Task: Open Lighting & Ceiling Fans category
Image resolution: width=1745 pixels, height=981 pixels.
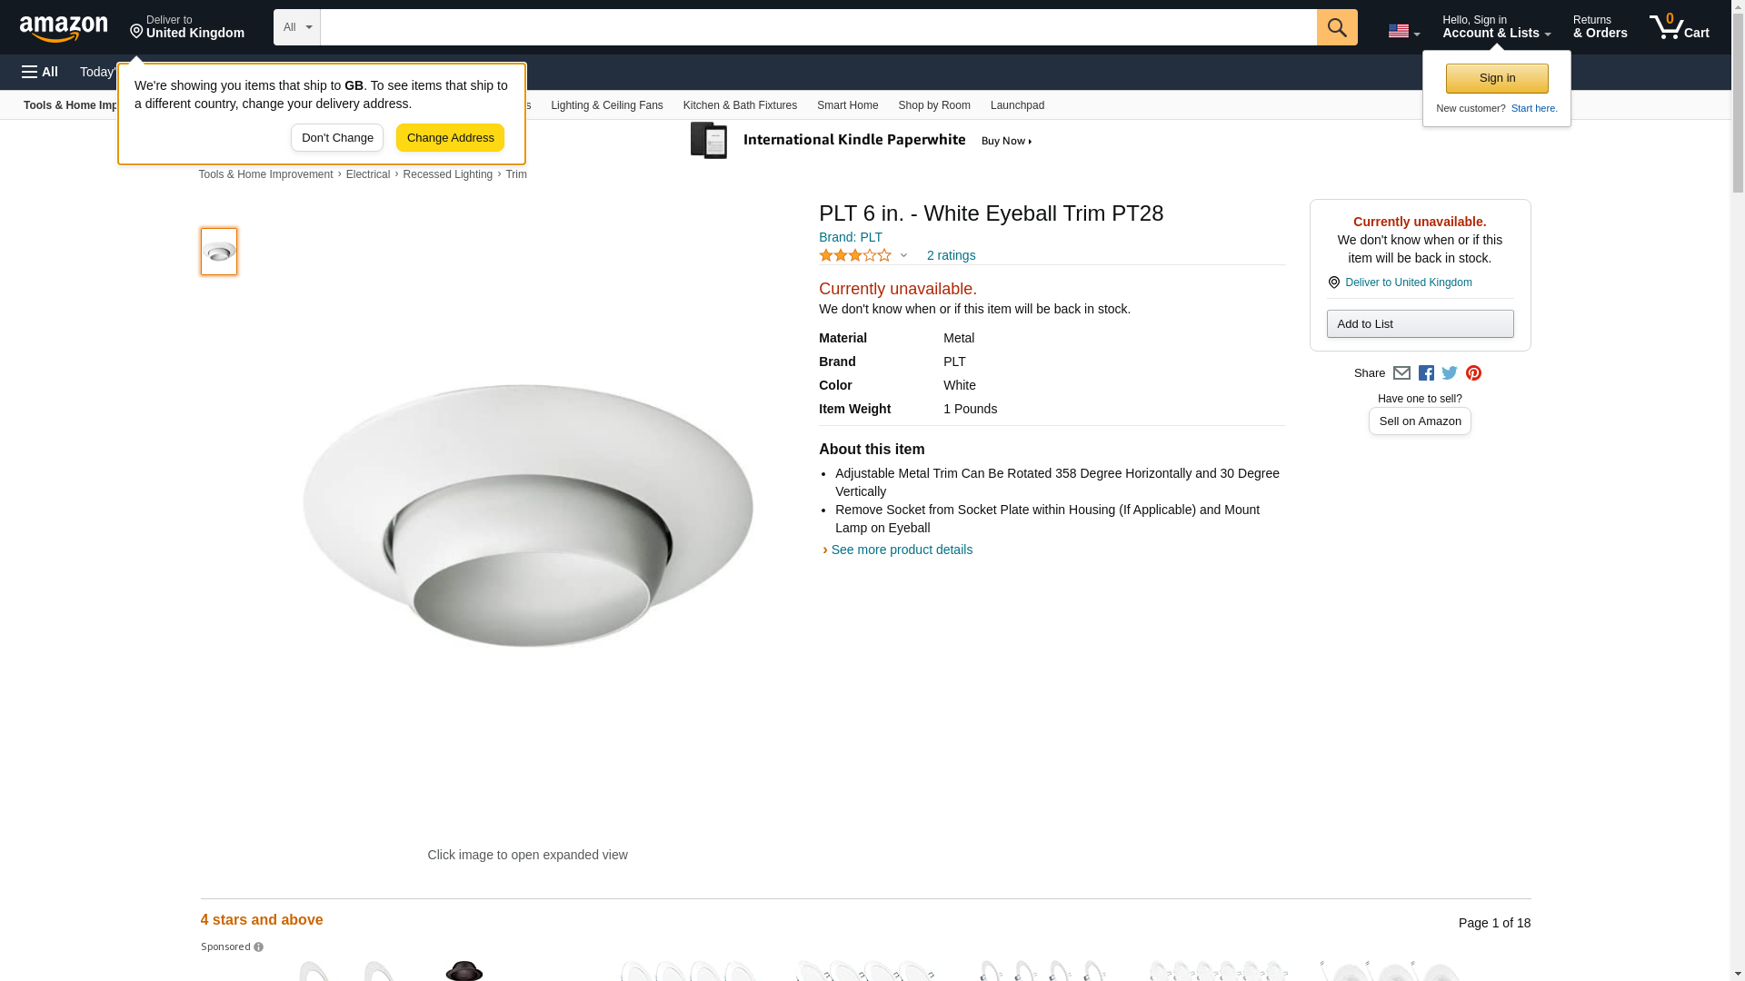Action: [x=606, y=105]
